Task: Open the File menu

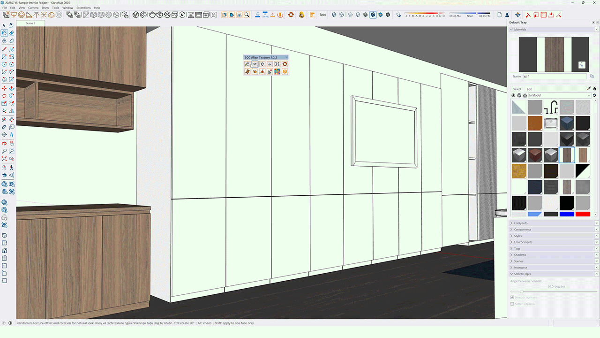Action: click(5, 8)
